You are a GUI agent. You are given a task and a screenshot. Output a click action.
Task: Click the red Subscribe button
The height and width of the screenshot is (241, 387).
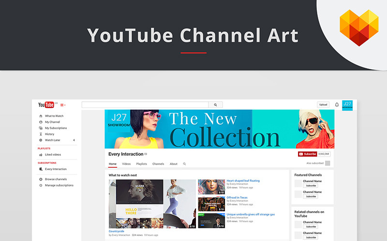[307, 154]
